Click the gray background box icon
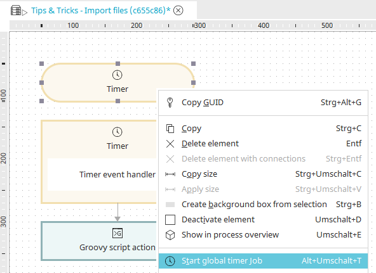The width and height of the screenshot is (376, 273). tap(170, 205)
